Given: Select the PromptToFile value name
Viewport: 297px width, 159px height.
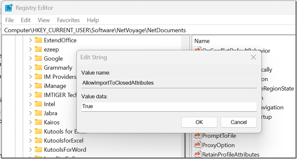Looking at the screenshot, I should [x=219, y=136].
